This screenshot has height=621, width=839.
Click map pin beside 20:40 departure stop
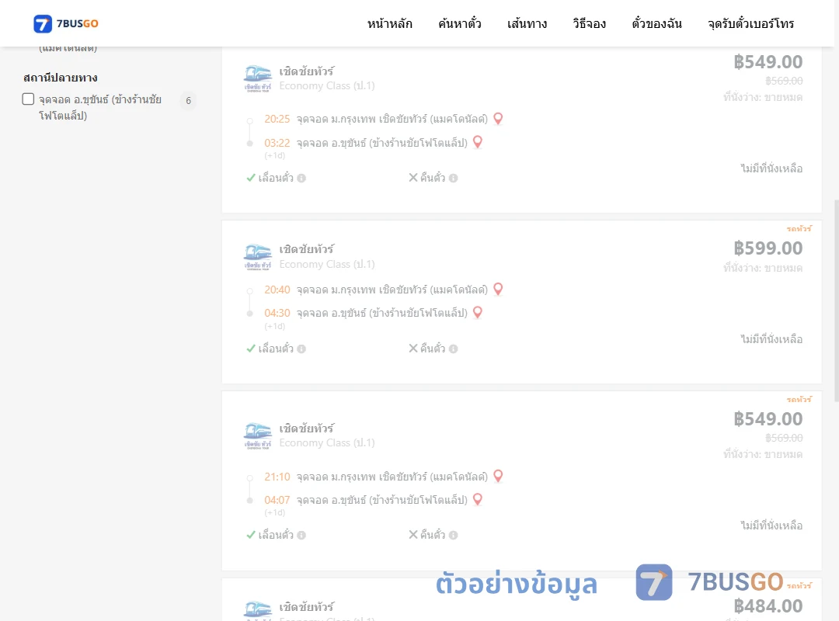[498, 289]
